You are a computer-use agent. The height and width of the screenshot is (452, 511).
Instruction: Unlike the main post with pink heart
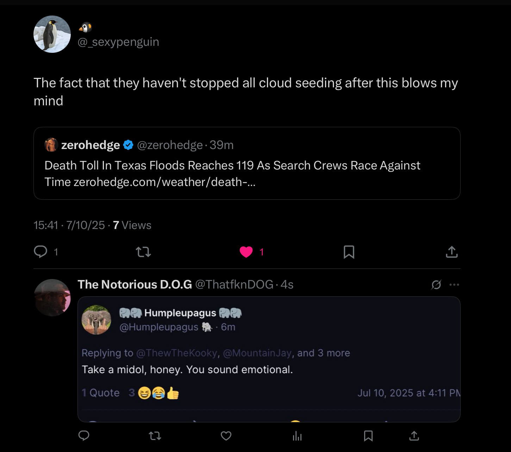coord(246,252)
